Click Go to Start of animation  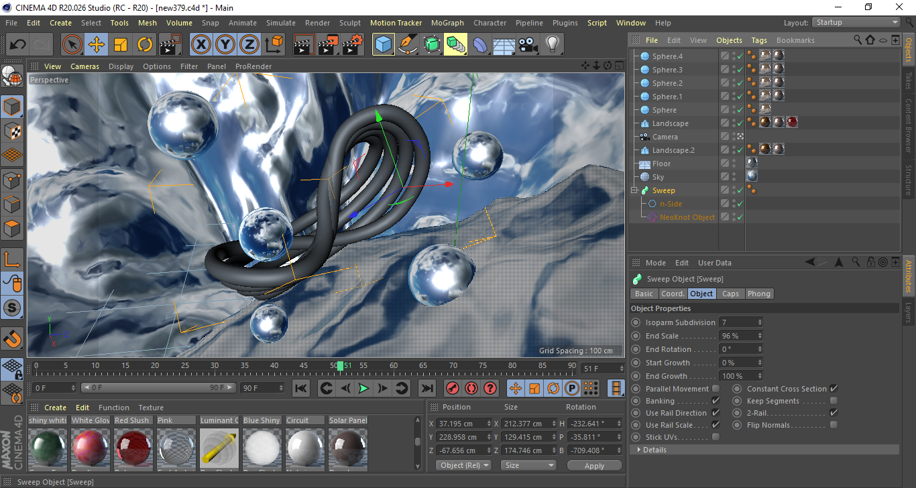(x=301, y=388)
